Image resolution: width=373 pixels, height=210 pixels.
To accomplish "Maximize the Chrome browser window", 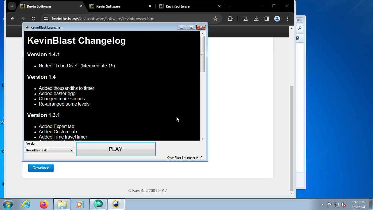I will click(x=274, y=6).
